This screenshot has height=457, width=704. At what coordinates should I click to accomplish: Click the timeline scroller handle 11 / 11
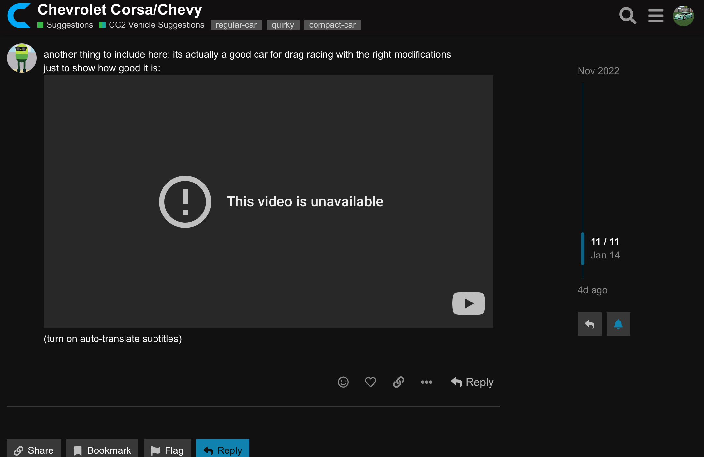point(605,248)
